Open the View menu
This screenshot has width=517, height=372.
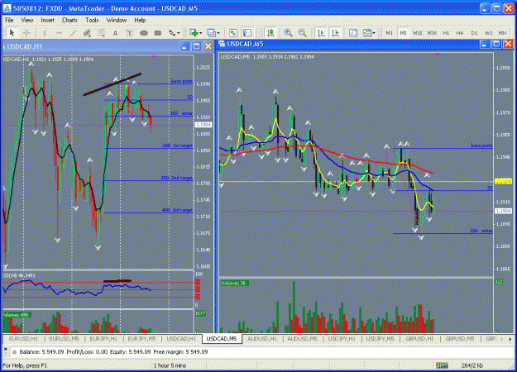[x=27, y=20]
